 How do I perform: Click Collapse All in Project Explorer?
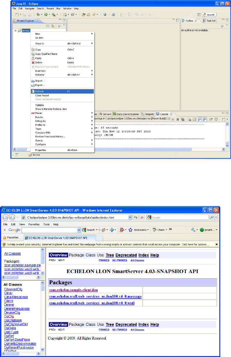(x=48, y=26)
